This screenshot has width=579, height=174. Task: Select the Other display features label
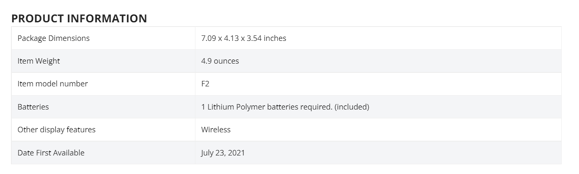pyautogui.click(x=57, y=130)
